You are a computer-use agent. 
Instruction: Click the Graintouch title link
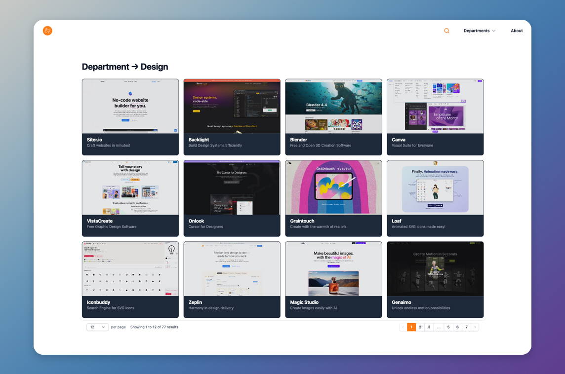302,221
